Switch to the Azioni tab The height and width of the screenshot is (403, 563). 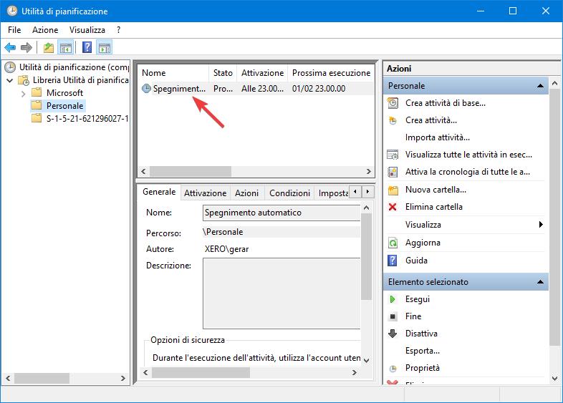pos(246,193)
